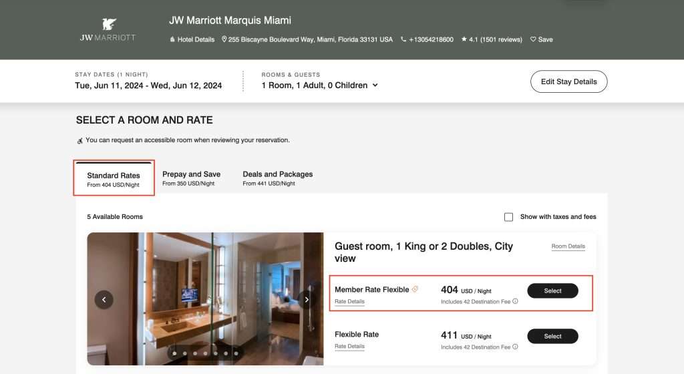This screenshot has height=374, width=684.
Task: Show next room photo with right arrow
Action: coord(307,299)
